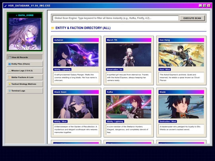Open Kafka's card image
215x161 pixels.
tap(129, 107)
